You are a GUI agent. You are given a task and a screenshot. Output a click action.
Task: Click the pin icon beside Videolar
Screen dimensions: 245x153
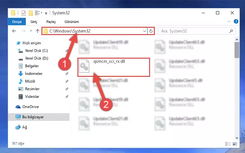[67, 97]
